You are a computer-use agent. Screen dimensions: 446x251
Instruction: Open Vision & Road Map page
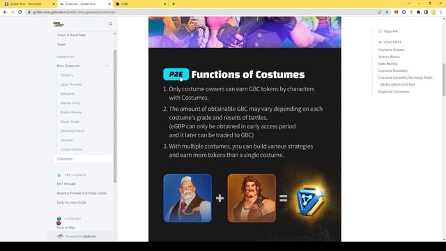pyautogui.click(x=71, y=35)
